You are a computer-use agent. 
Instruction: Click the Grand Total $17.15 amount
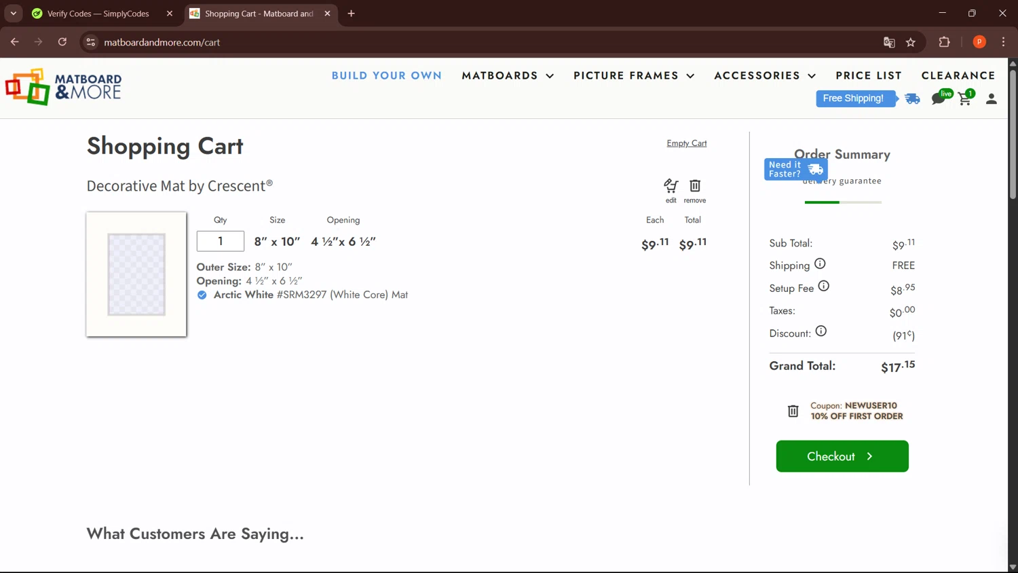tap(898, 367)
